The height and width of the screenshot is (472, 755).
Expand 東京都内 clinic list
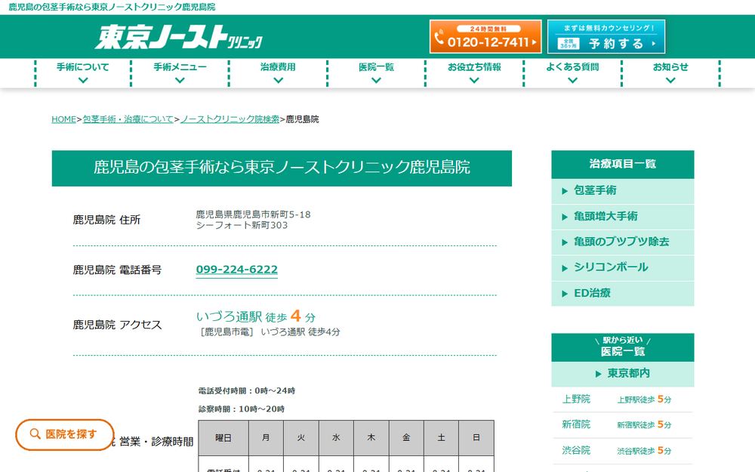[623, 374]
